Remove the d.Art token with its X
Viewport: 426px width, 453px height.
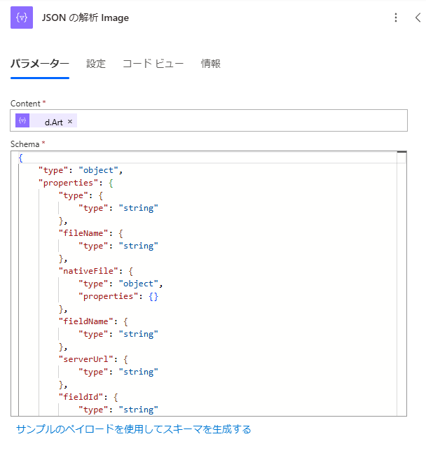pos(70,122)
